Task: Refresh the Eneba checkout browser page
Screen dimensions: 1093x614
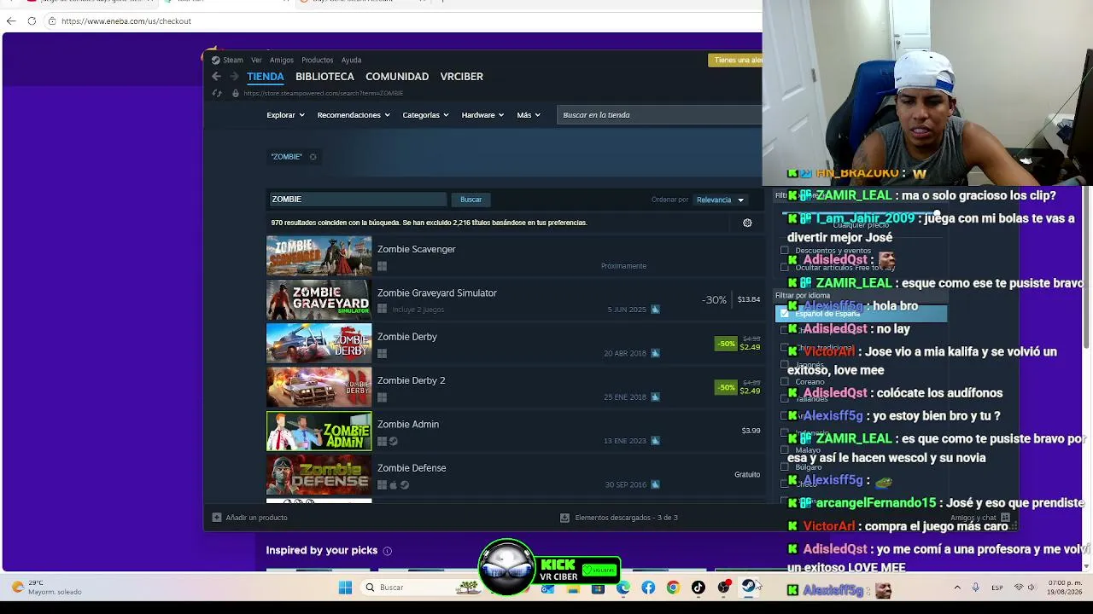Action: click(x=32, y=21)
